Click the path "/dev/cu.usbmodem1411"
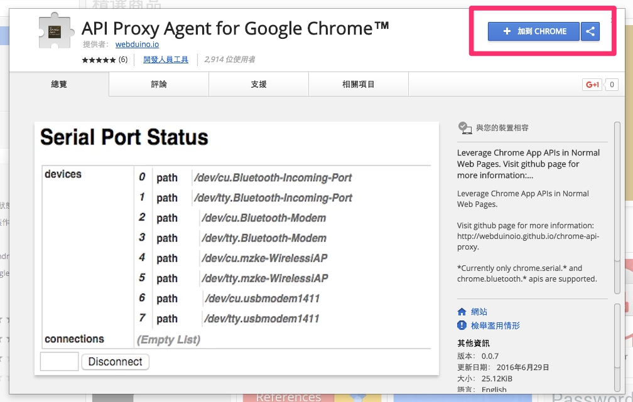 point(262,299)
